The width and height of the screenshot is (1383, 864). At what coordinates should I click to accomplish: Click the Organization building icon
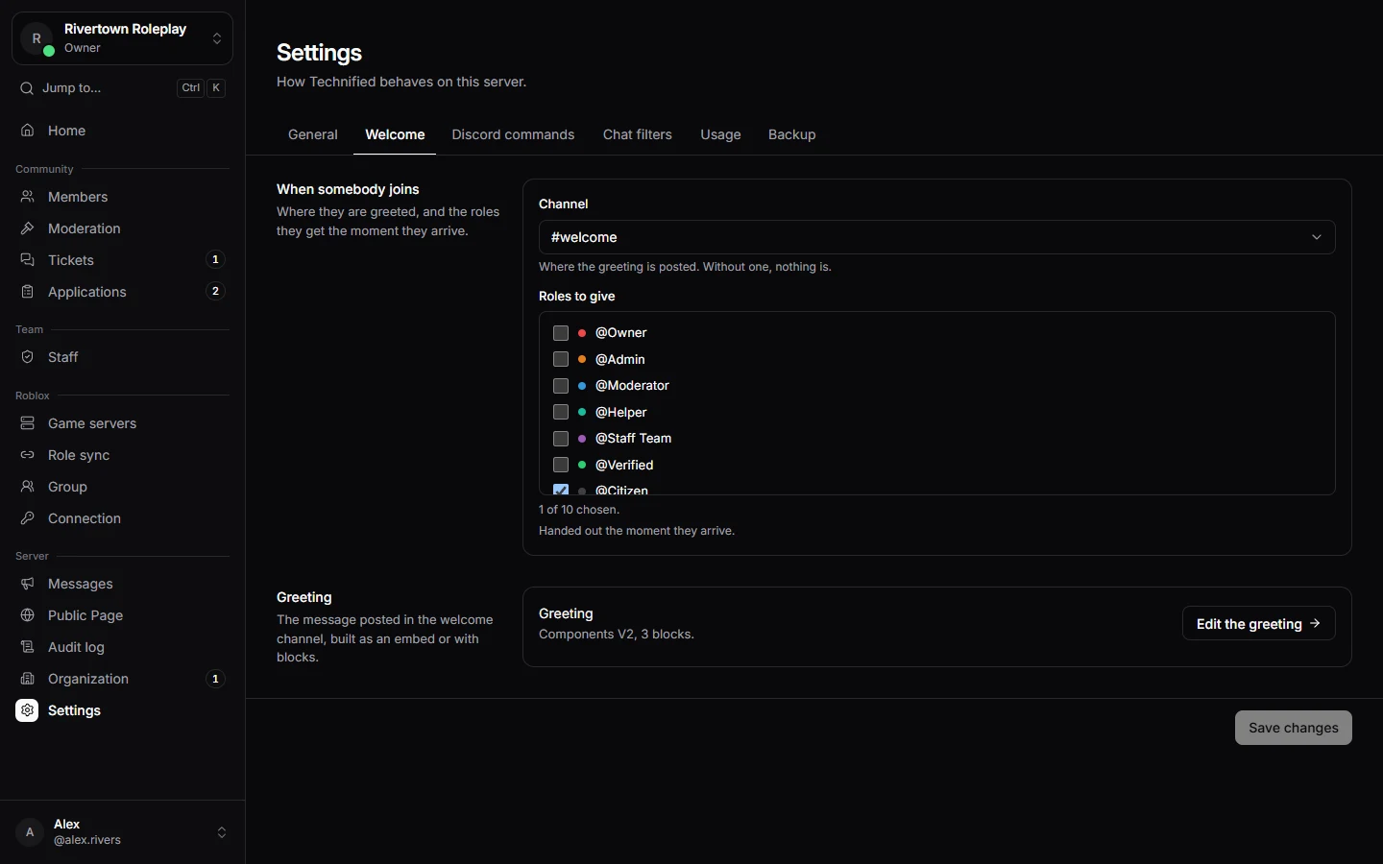28,679
